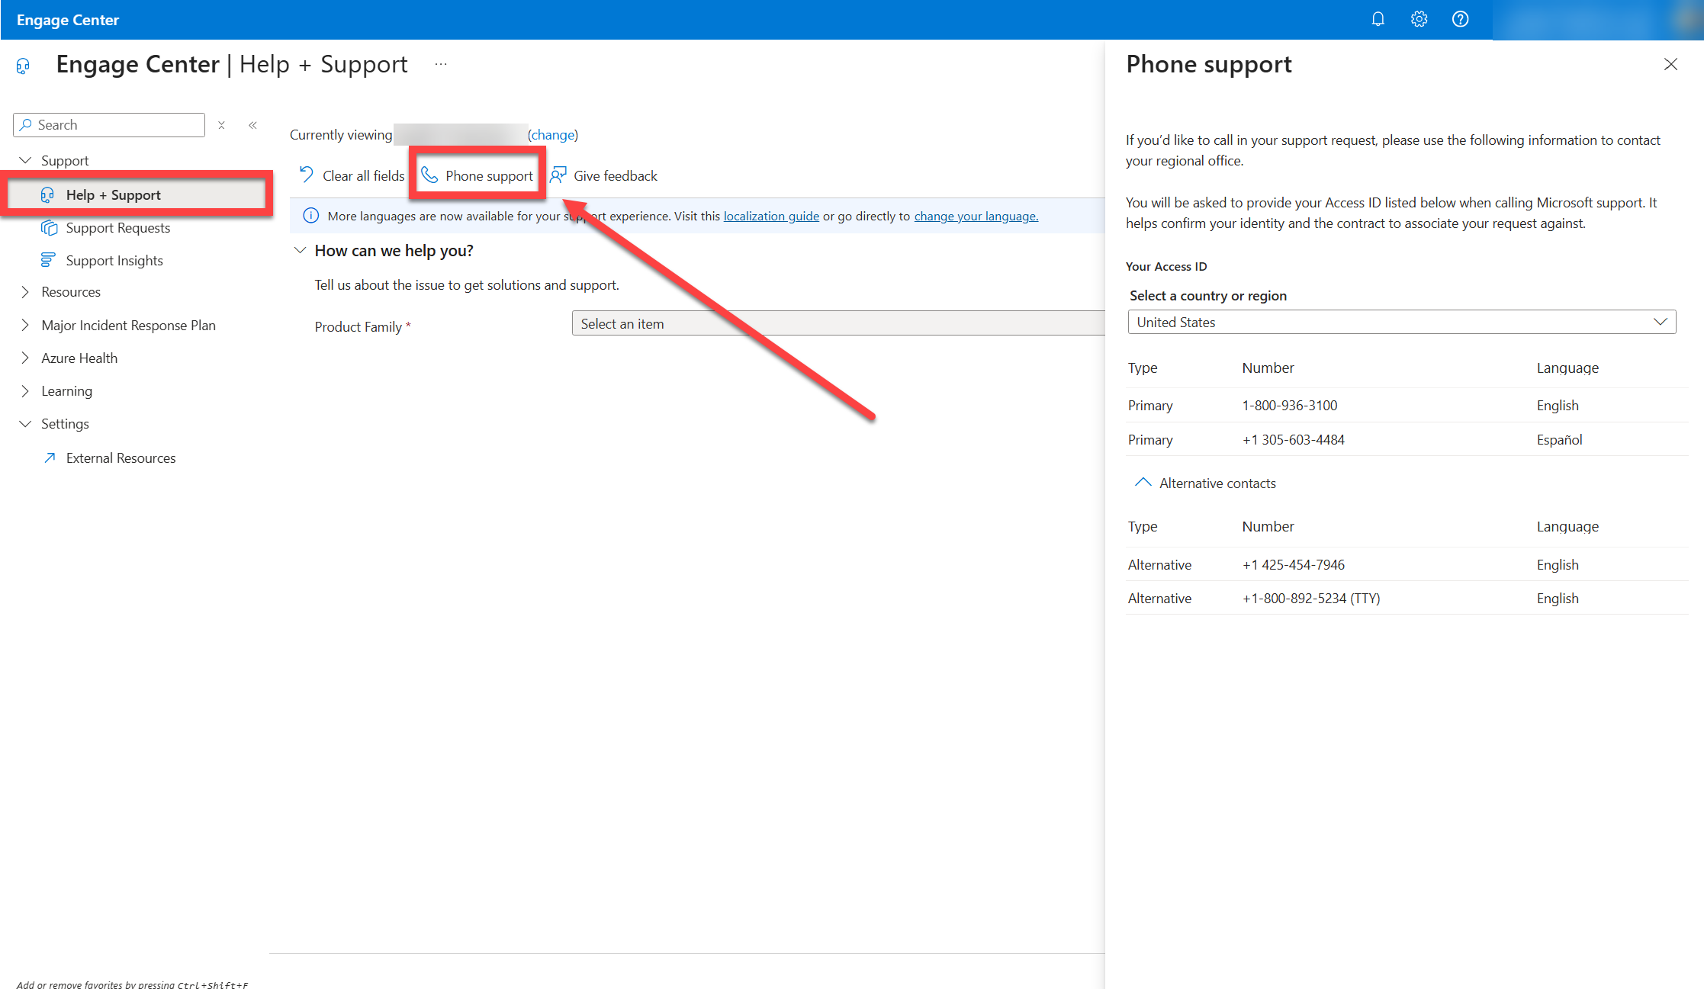1704x989 pixels.
Task: Click the Phone support handset icon
Action: click(429, 175)
